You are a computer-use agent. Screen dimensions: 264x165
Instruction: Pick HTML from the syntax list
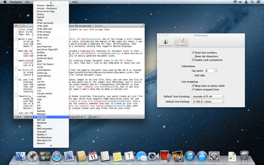pos(51,20)
